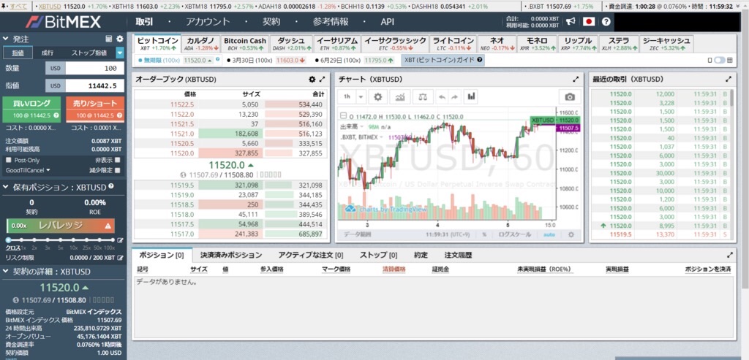This screenshot has width=749, height=360.
Task: Click the 数量 quantity input field
Action: pos(94,68)
